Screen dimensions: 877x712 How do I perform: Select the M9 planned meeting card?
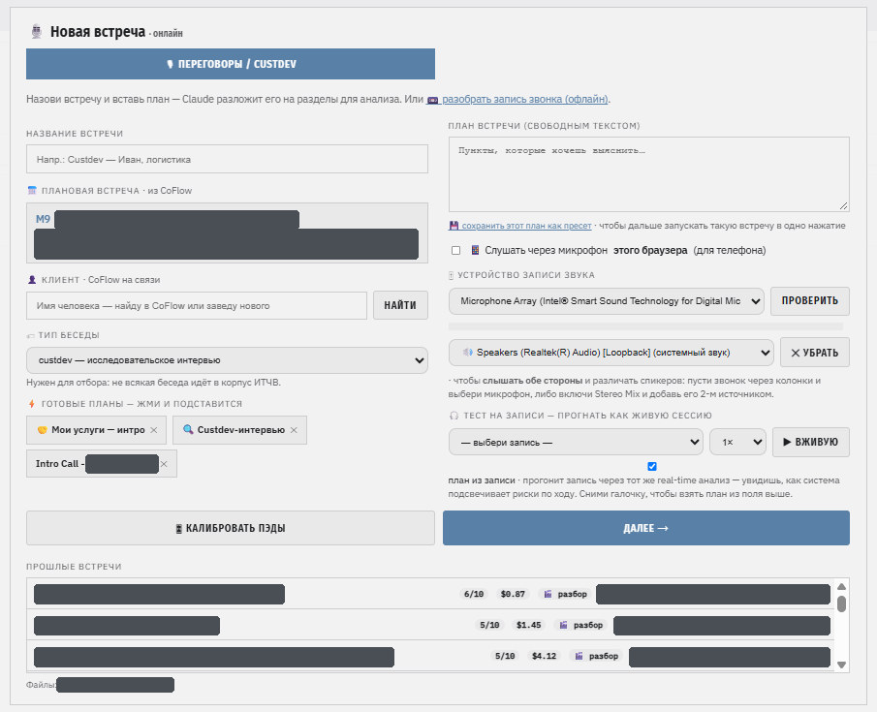[227, 233]
